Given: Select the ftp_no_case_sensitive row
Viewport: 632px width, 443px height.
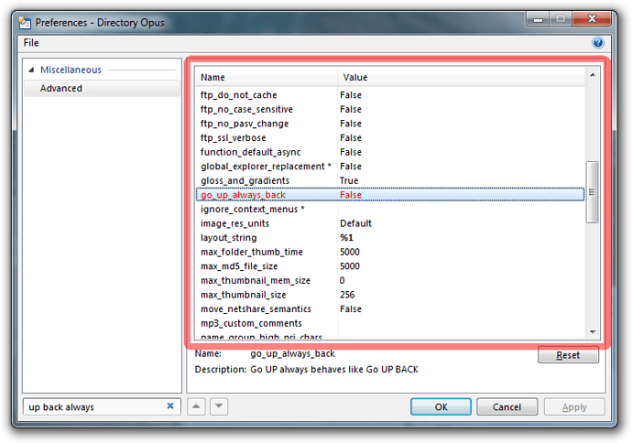Looking at the screenshot, I should point(390,109).
